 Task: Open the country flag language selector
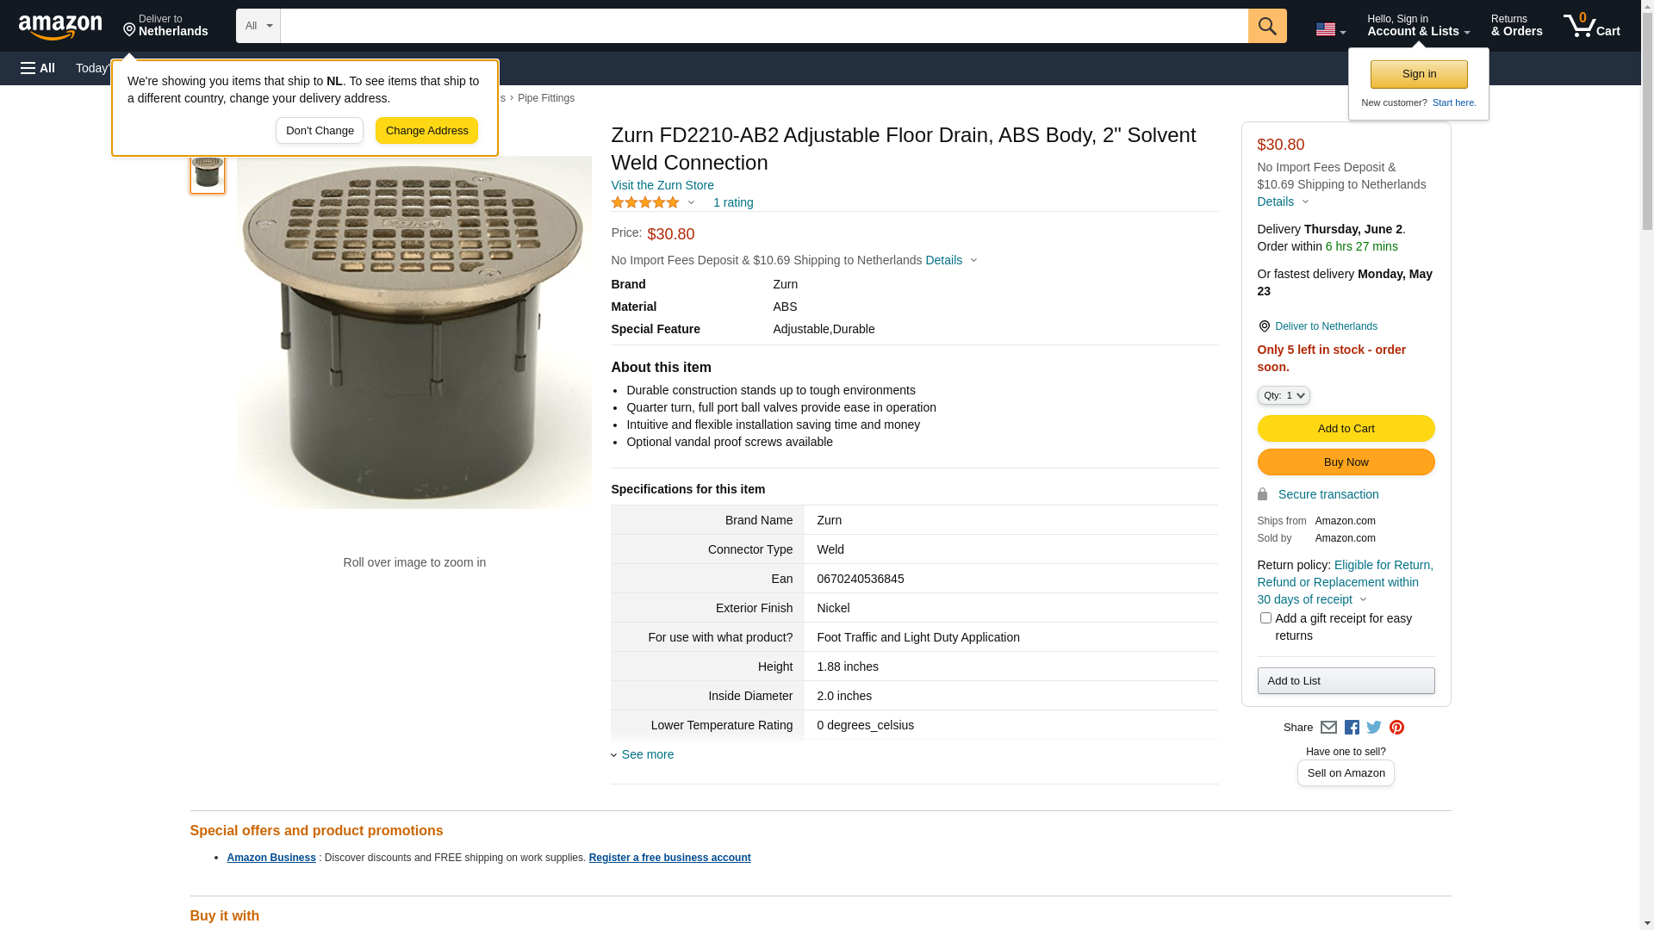1330,29
